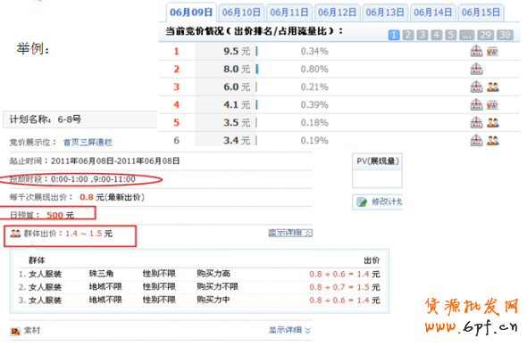Image resolution: width=527 pixels, height=346 pixels.
Task: Click traffic share 0.39%
Action: coord(314,104)
